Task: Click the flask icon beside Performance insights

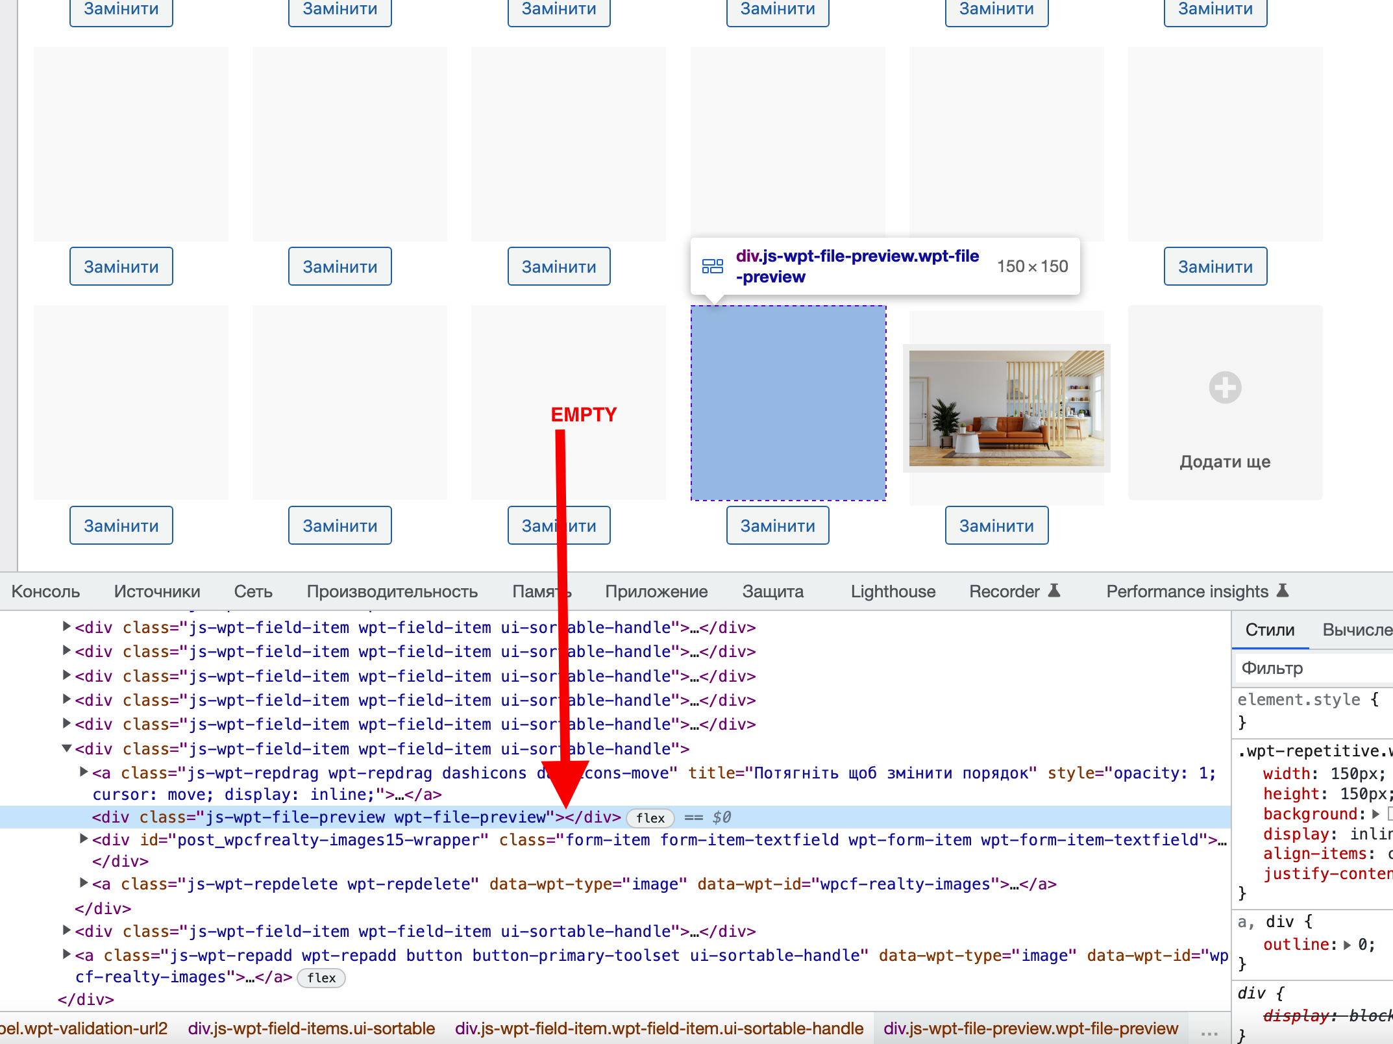Action: pyautogui.click(x=1283, y=591)
